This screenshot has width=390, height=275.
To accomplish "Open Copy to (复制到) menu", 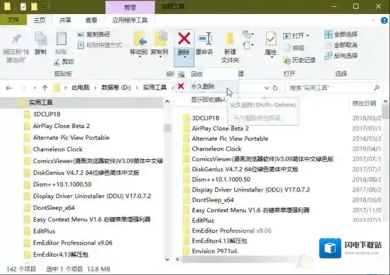I will (160, 45).
